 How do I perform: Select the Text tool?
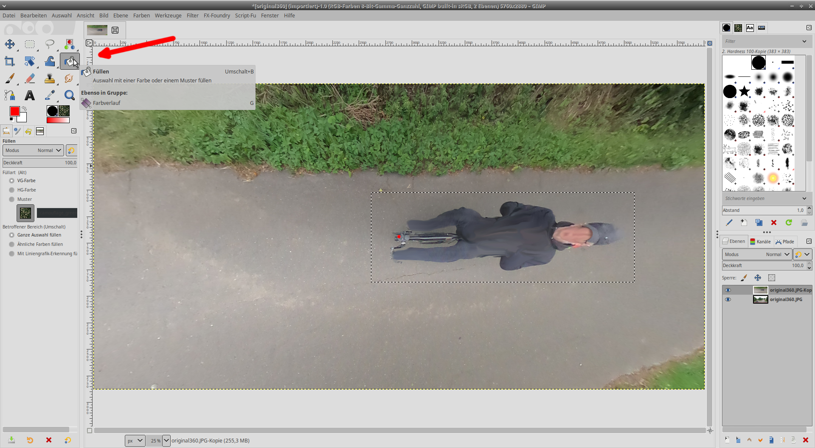pos(30,96)
